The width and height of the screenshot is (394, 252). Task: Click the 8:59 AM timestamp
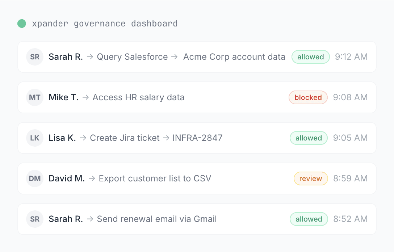click(350, 178)
